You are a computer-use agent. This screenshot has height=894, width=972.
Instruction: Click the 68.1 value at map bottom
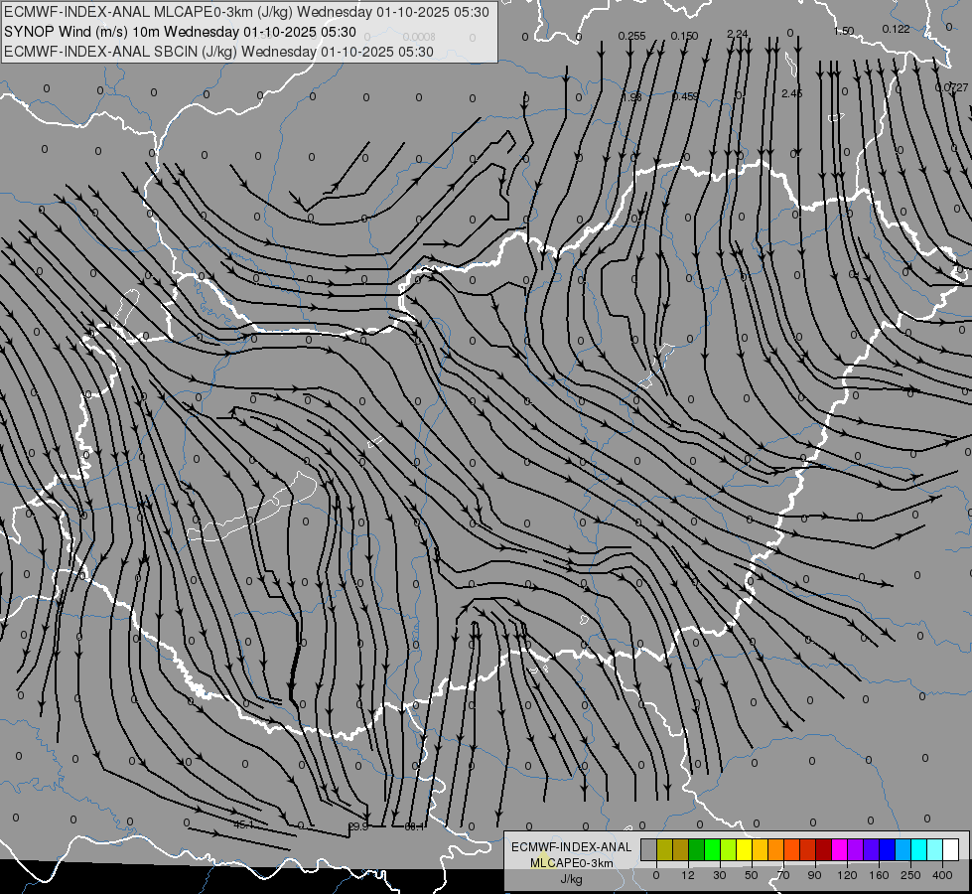click(415, 826)
